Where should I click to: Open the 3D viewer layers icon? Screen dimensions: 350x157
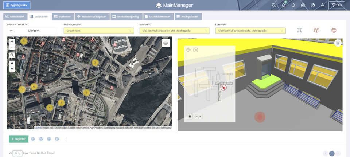point(338,43)
